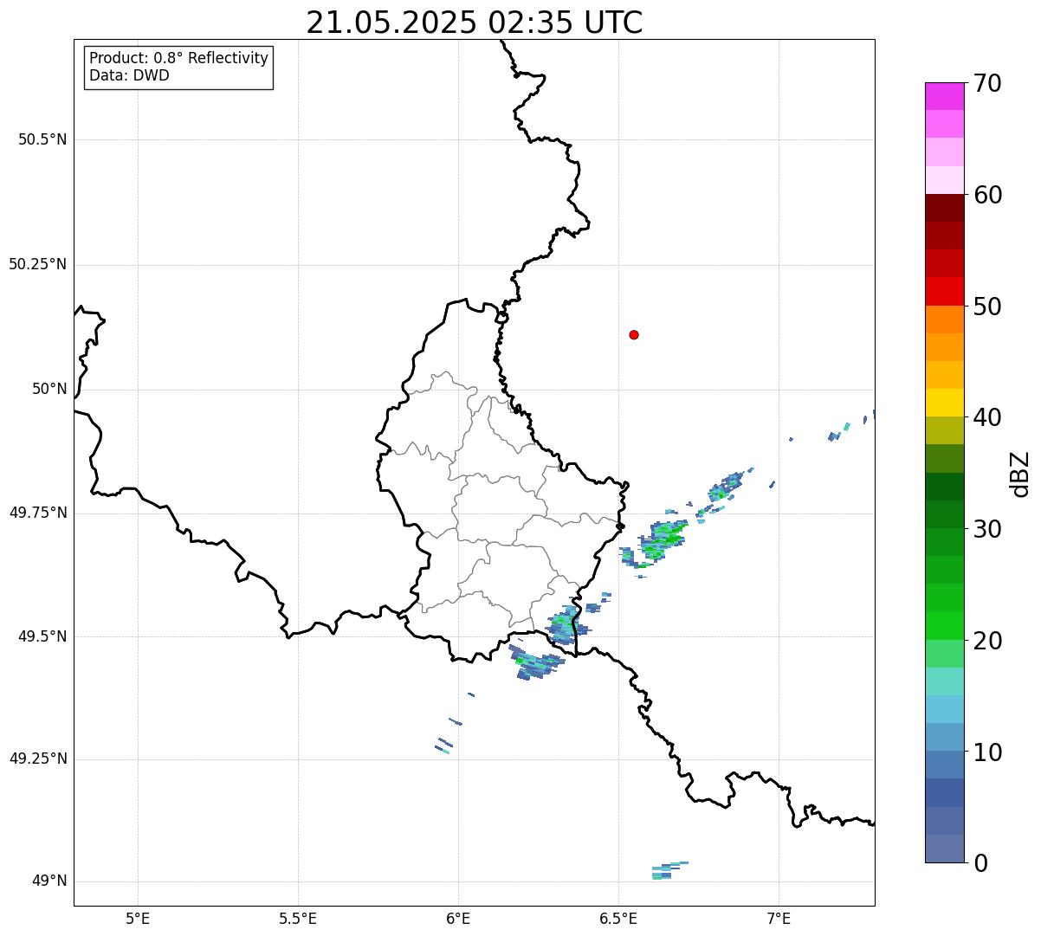Click the 5.5°E longitude label
1041x936 pixels.
tap(298, 918)
